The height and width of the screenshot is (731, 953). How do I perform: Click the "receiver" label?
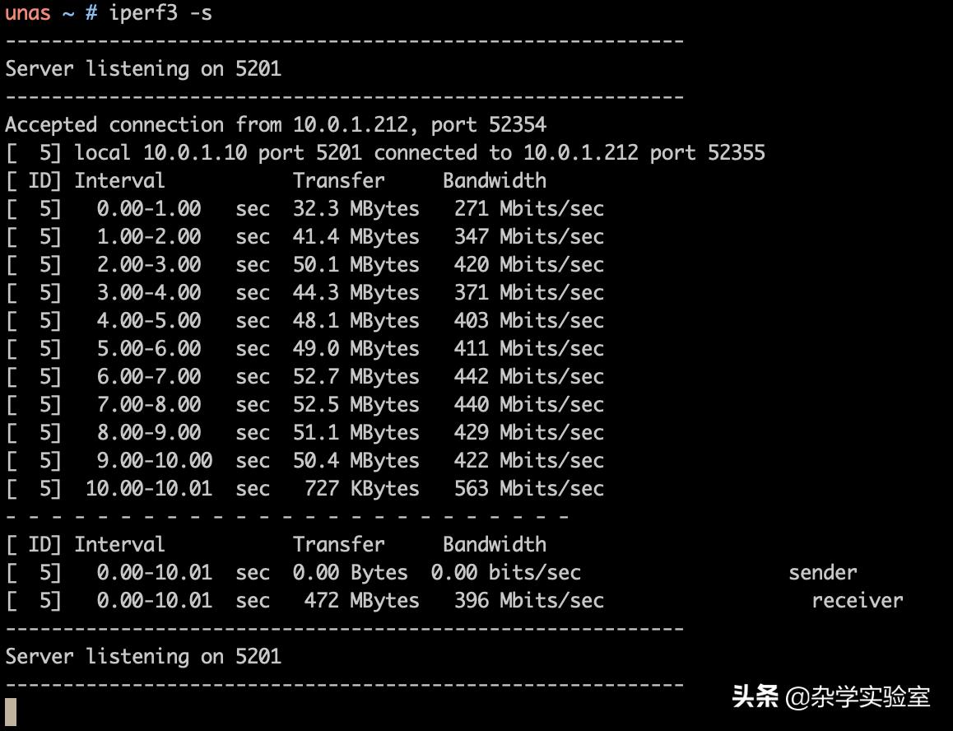pyautogui.click(x=857, y=600)
